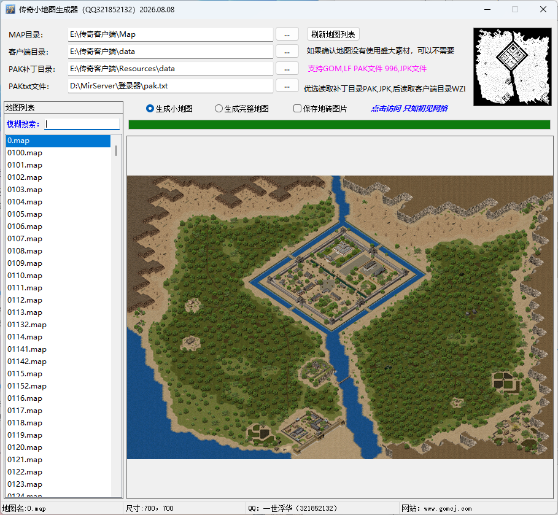This screenshot has width=558, height=515.
Task: Click the 地图列表 panel header
Action: pyautogui.click(x=63, y=107)
